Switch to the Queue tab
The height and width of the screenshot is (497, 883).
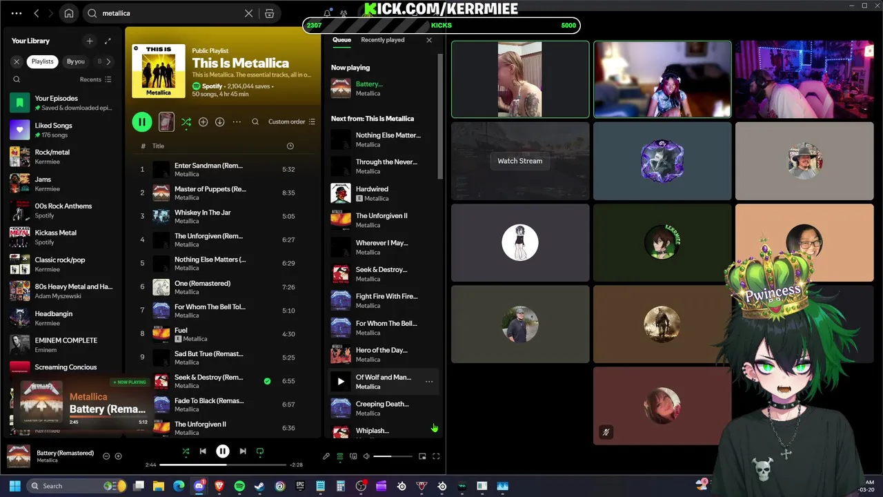point(341,40)
